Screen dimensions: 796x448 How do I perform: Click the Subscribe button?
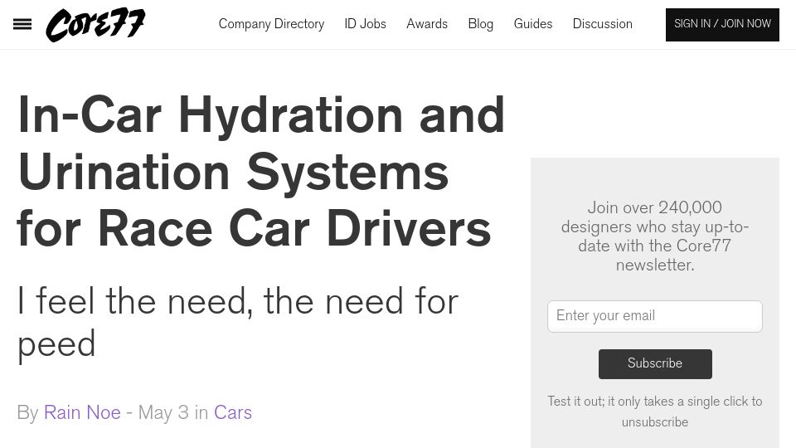655,363
